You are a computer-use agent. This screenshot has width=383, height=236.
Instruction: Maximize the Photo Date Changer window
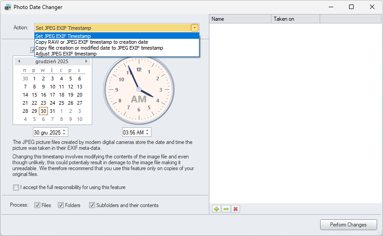(351, 7)
